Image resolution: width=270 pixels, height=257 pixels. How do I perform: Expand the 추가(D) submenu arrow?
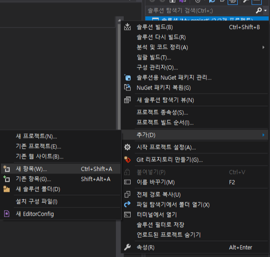click(x=263, y=135)
